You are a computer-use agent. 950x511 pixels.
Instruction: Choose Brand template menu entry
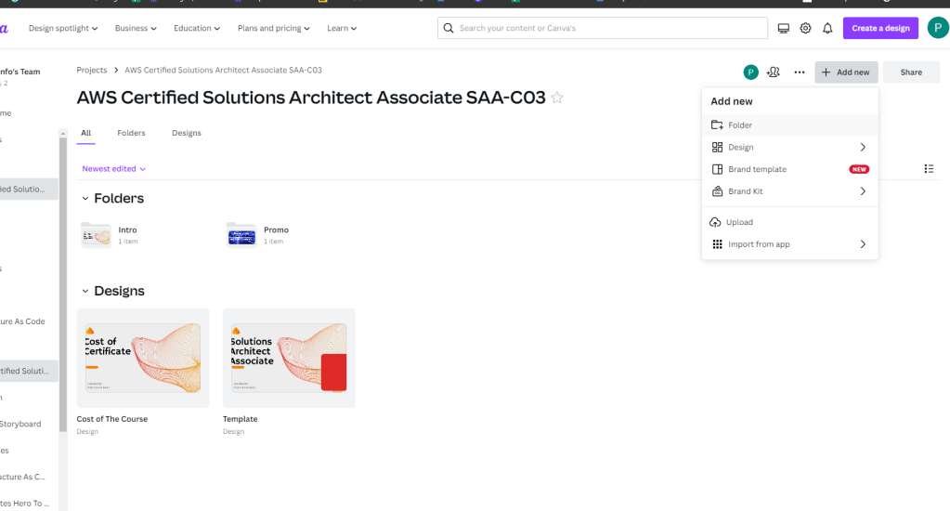pyautogui.click(x=789, y=169)
